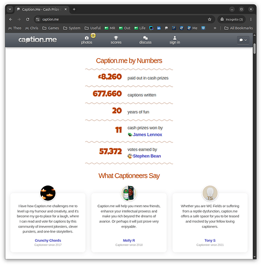
Task: Click the page vertical scrollbar thumb
Action: click(x=255, y=48)
